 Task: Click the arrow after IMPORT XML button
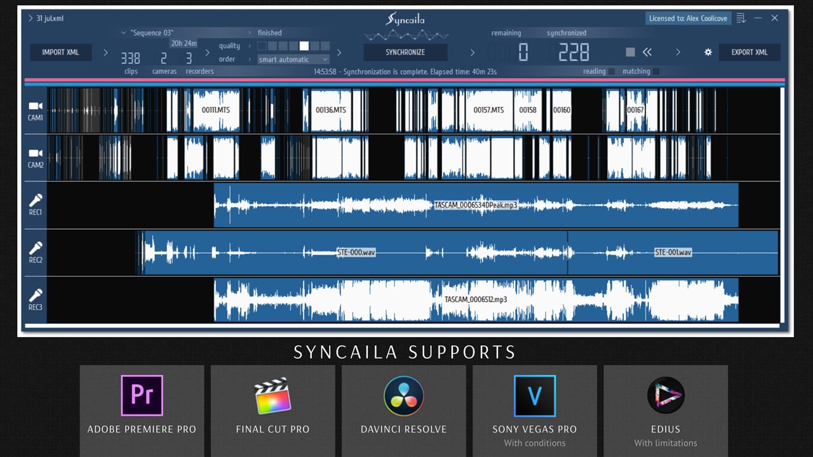pos(105,52)
